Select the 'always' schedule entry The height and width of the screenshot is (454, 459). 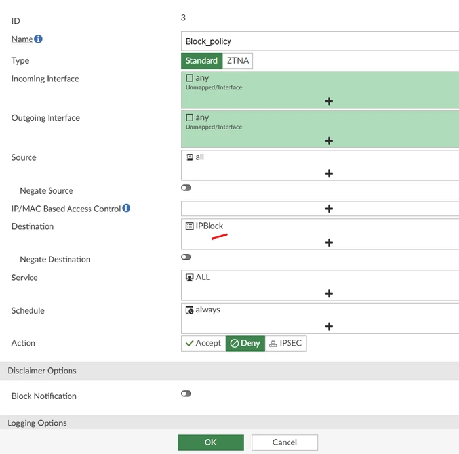(203, 310)
